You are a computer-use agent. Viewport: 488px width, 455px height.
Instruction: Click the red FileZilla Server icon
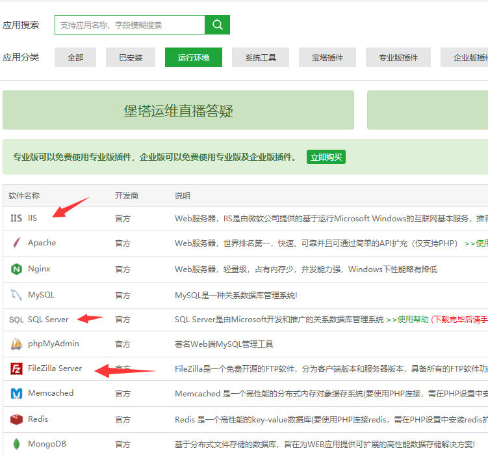[x=16, y=368]
